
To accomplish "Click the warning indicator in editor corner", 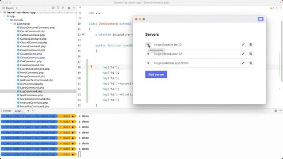I will pyautogui.click(x=272, y=8).
